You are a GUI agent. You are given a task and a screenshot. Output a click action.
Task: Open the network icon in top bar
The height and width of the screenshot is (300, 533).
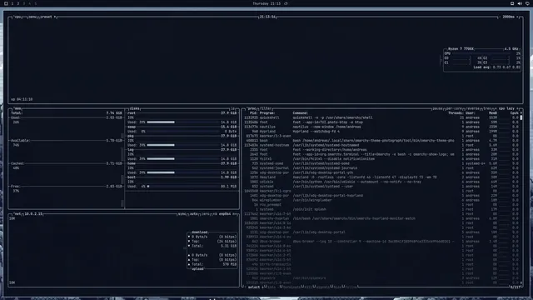(x=527, y=3)
